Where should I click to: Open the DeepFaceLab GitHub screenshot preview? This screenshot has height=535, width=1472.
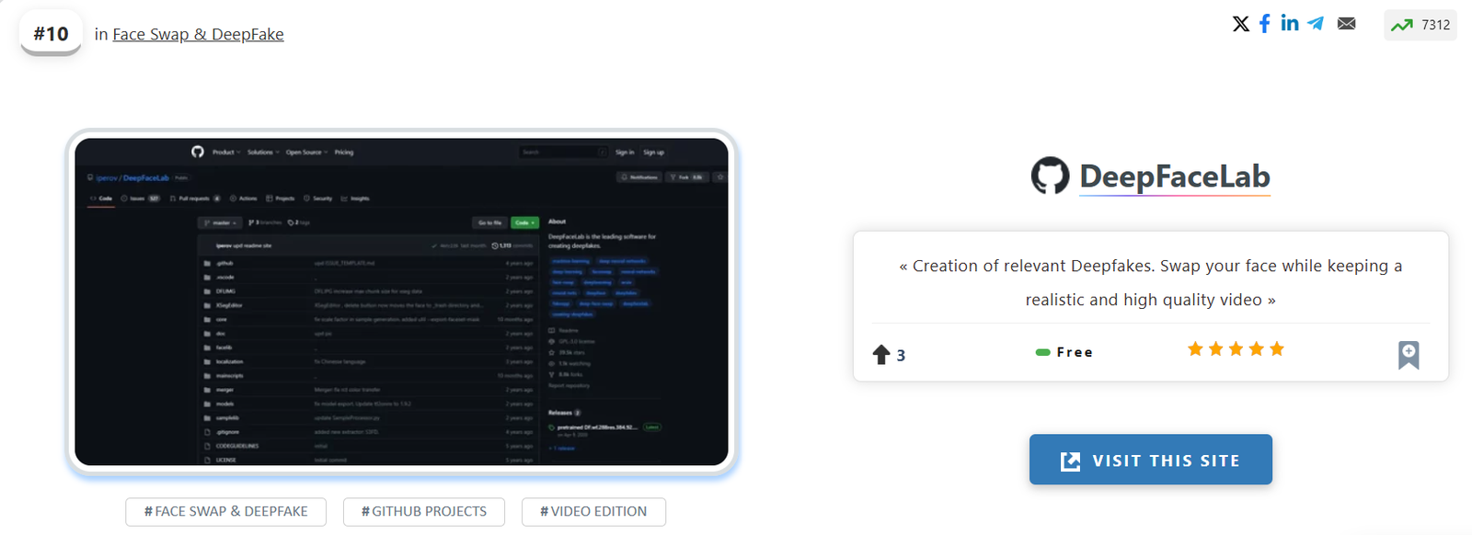401,302
